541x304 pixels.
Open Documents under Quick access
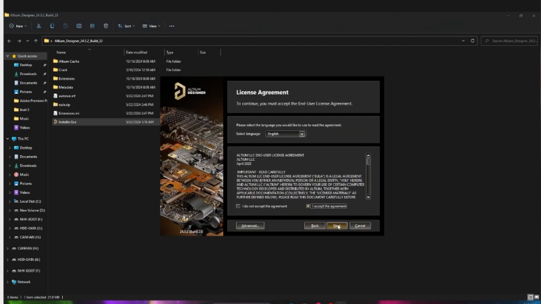[x=28, y=82]
